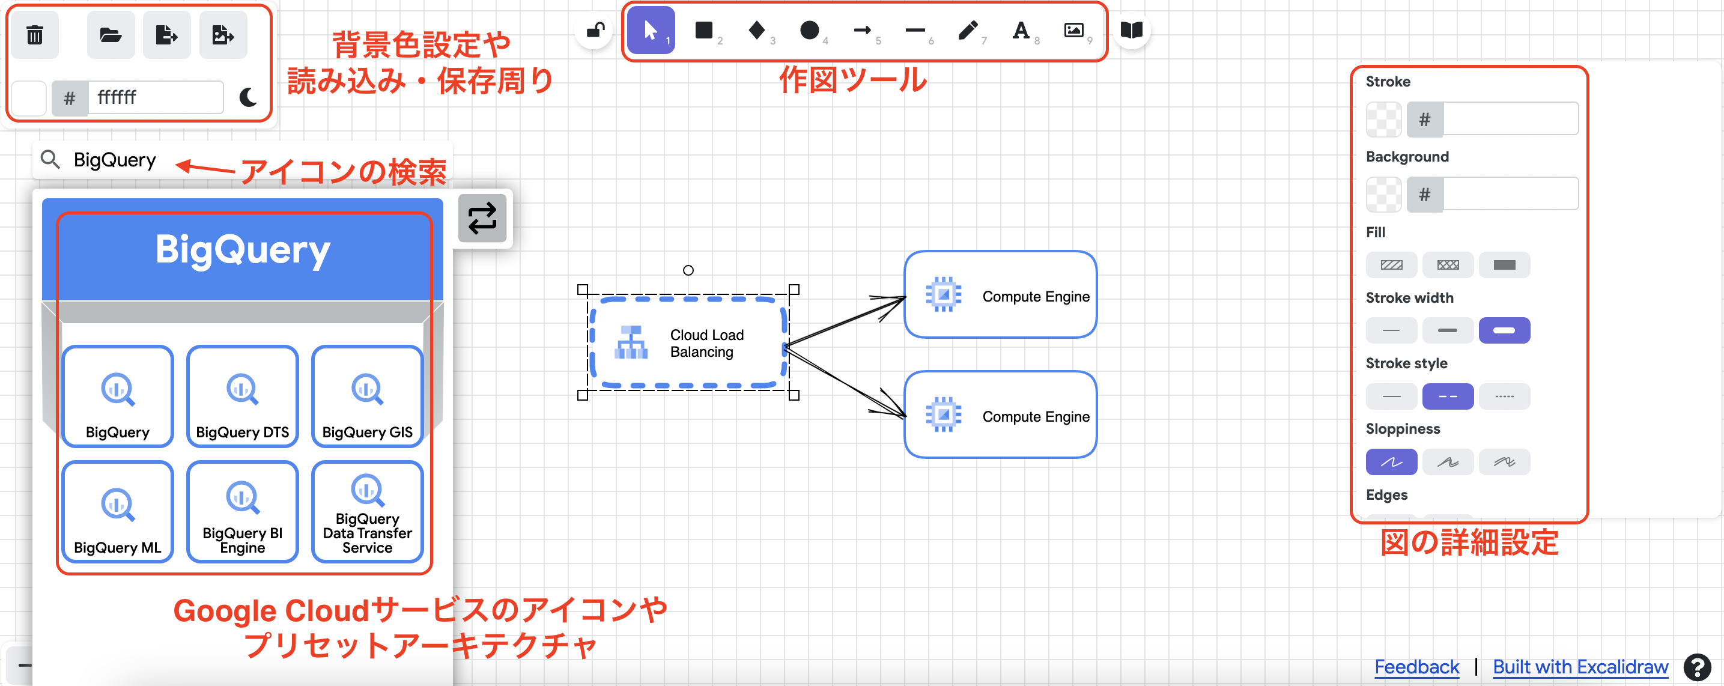Open the library book panel

tap(1132, 29)
